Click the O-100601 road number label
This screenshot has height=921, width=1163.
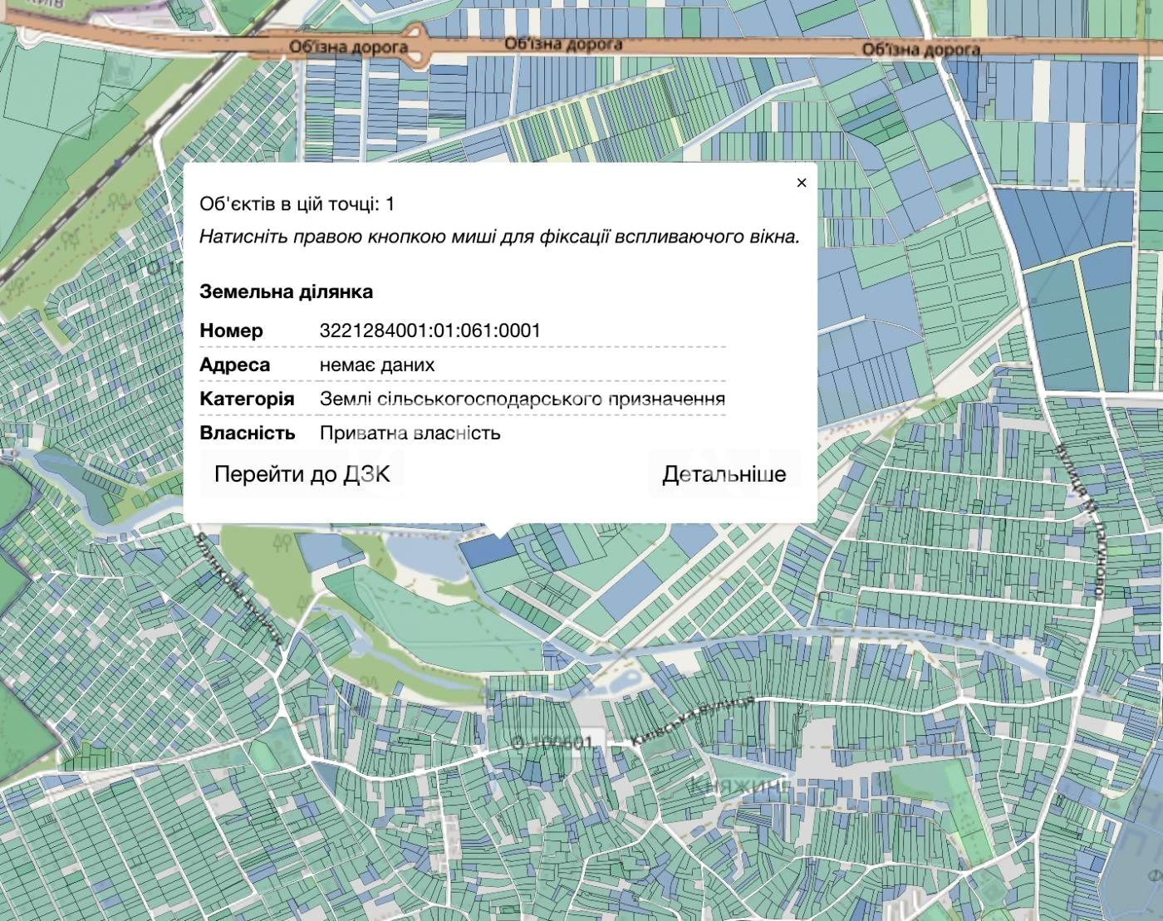point(552,742)
